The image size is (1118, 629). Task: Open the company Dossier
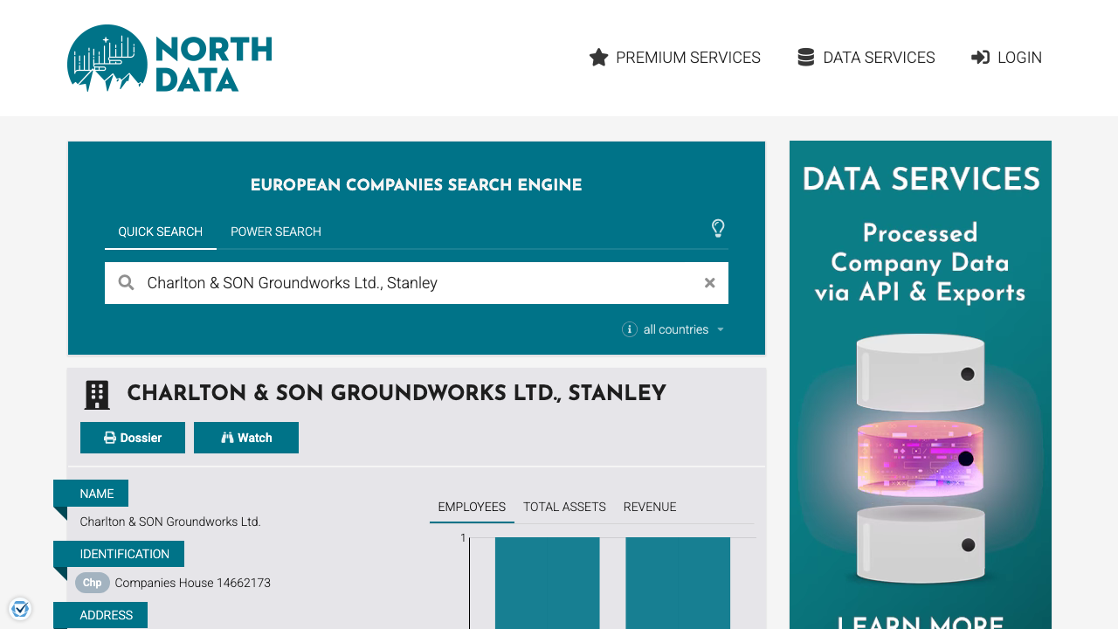click(133, 437)
